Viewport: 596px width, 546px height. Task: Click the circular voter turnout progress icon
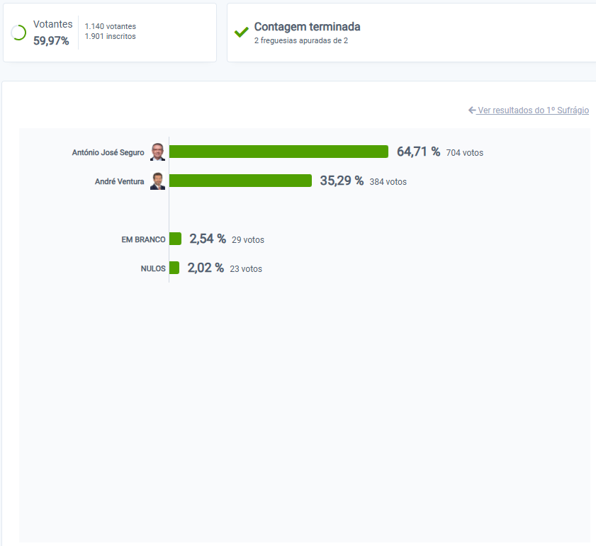tap(18, 33)
